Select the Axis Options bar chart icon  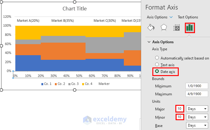[x=189, y=28]
